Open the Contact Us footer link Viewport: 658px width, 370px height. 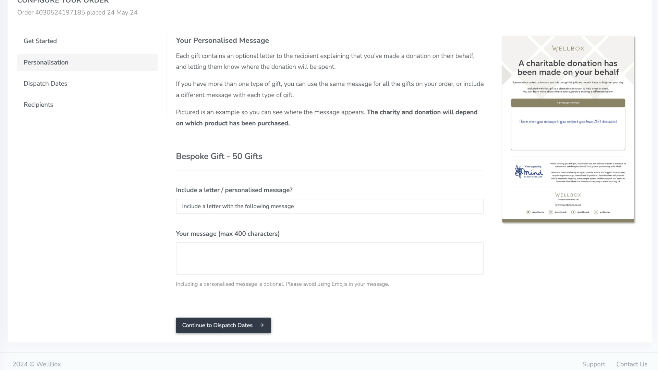click(632, 364)
